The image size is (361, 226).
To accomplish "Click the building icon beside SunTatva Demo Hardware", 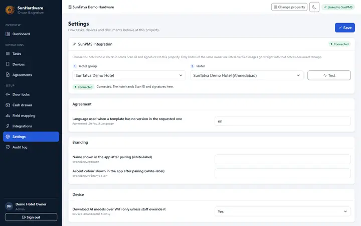I will pos(70,7).
